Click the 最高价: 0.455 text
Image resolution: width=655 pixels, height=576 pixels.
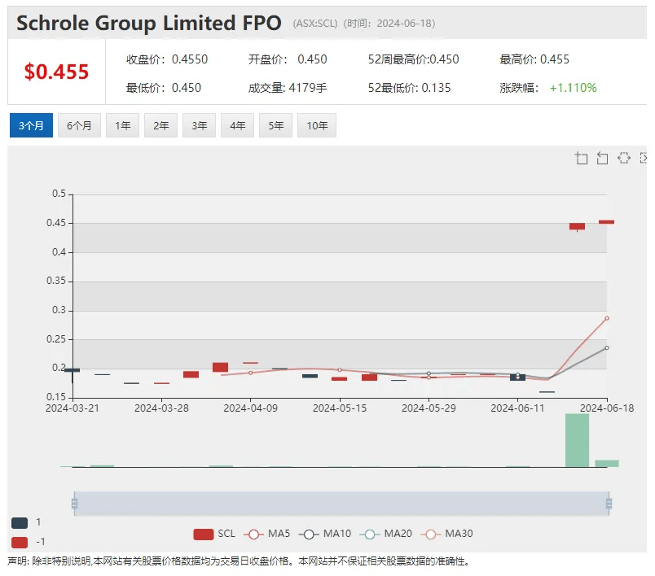[534, 59]
